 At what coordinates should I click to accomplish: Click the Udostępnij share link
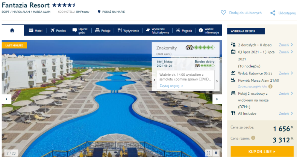[x=287, y=13]
